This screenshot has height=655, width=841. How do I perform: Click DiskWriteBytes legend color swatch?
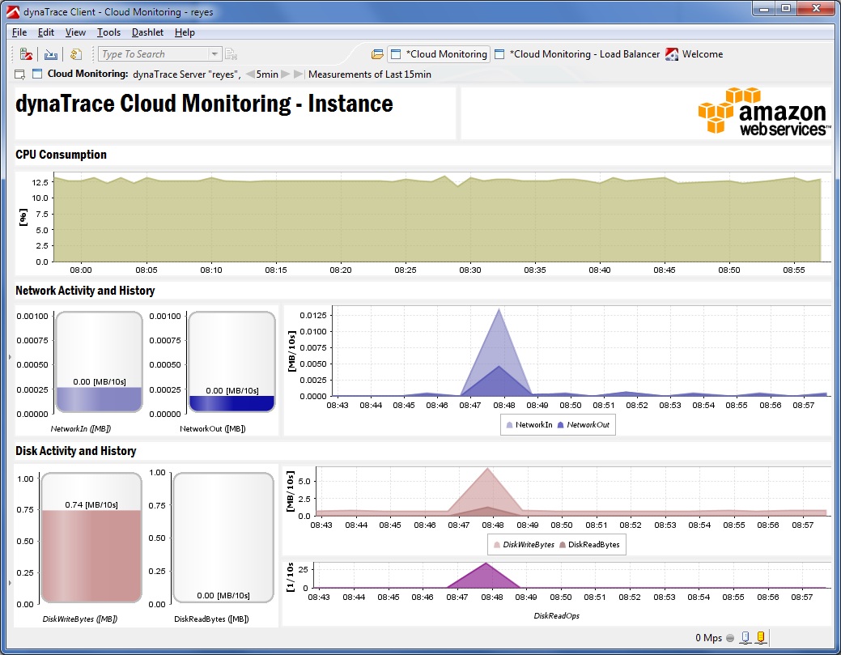[x=497, y=545]
